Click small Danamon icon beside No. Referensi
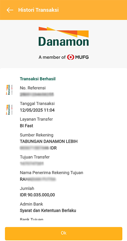The height and width of the screenshot is (241, 127). point(9,90)
